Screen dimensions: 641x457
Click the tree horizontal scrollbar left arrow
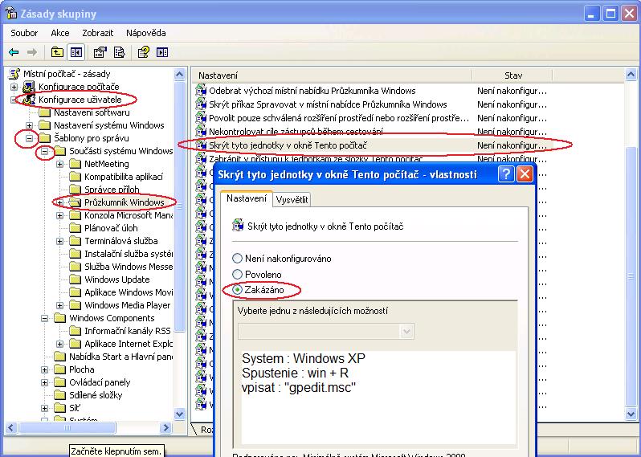pos(11,428)
